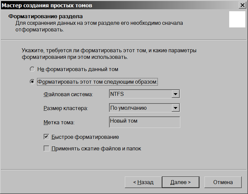248x194 pixels.
Task: Expand the 'Размер кластера' dropdown arrow
Action: tap(175, 108)
